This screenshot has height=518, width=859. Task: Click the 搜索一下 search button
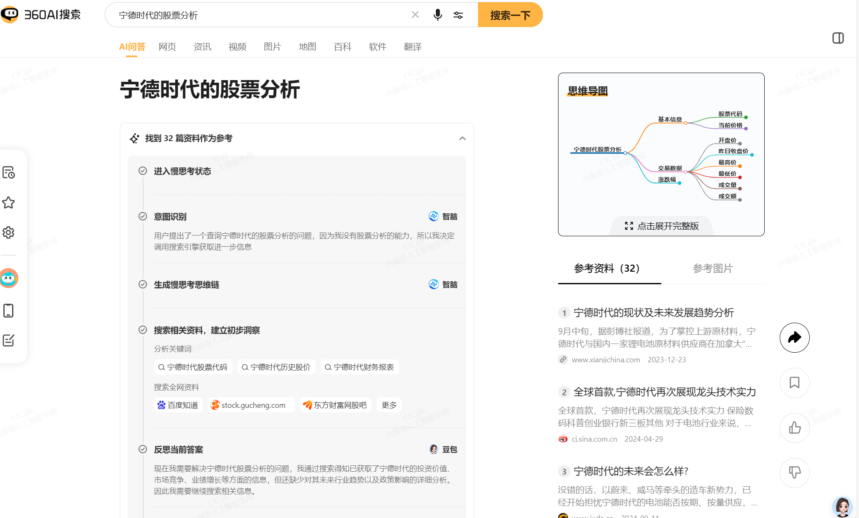510,15
